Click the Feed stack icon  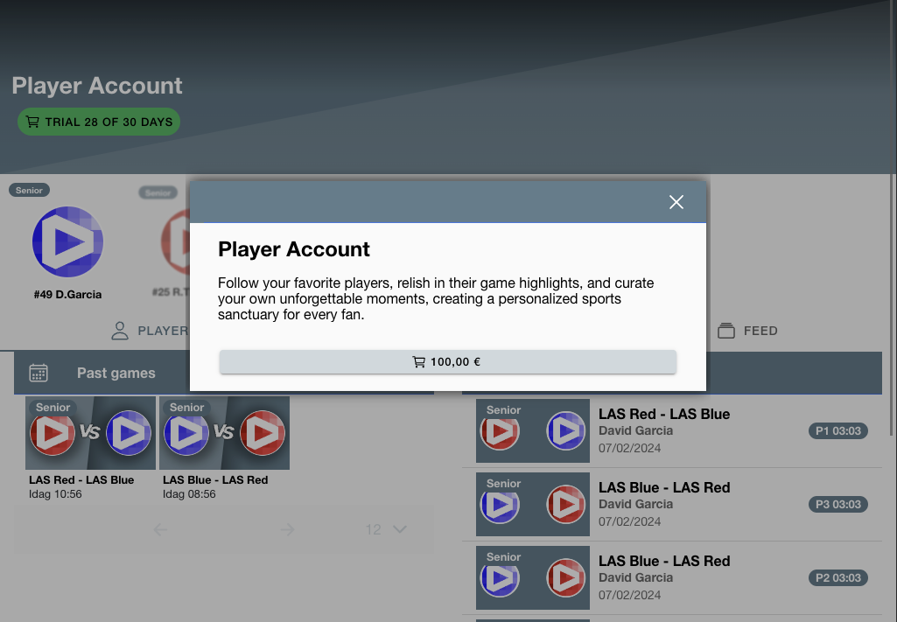pyautogui.click(x=725, y=331)
